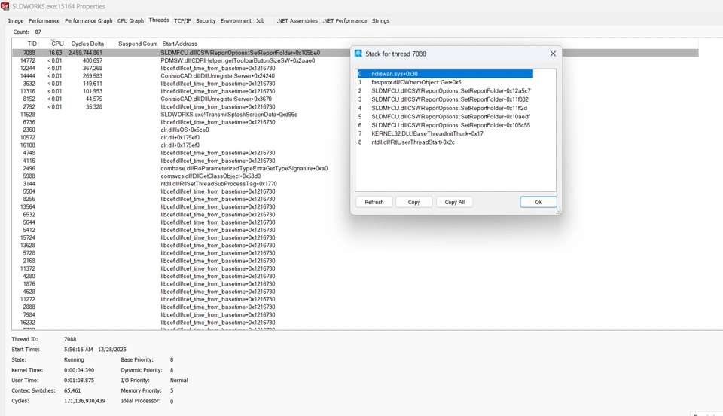Viewport: 723px width, 416px height.
Task: Select thread 13564 row
Action: (x=355, y=207)
